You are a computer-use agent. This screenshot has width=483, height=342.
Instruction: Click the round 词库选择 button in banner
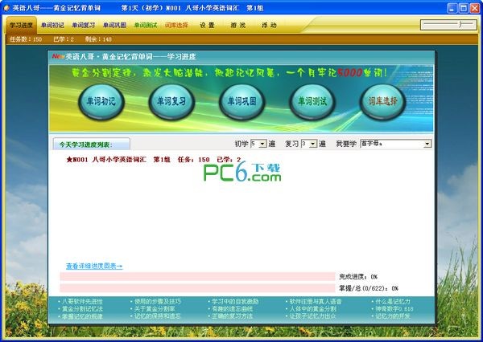(x=382, y=102)
